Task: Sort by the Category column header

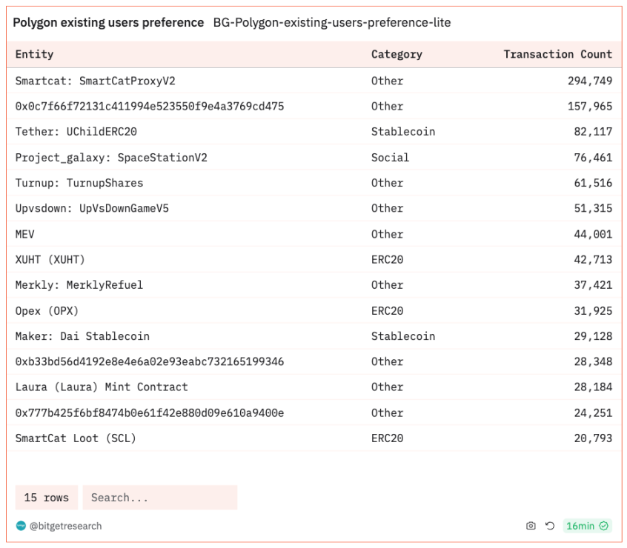Action: [397, 54]
